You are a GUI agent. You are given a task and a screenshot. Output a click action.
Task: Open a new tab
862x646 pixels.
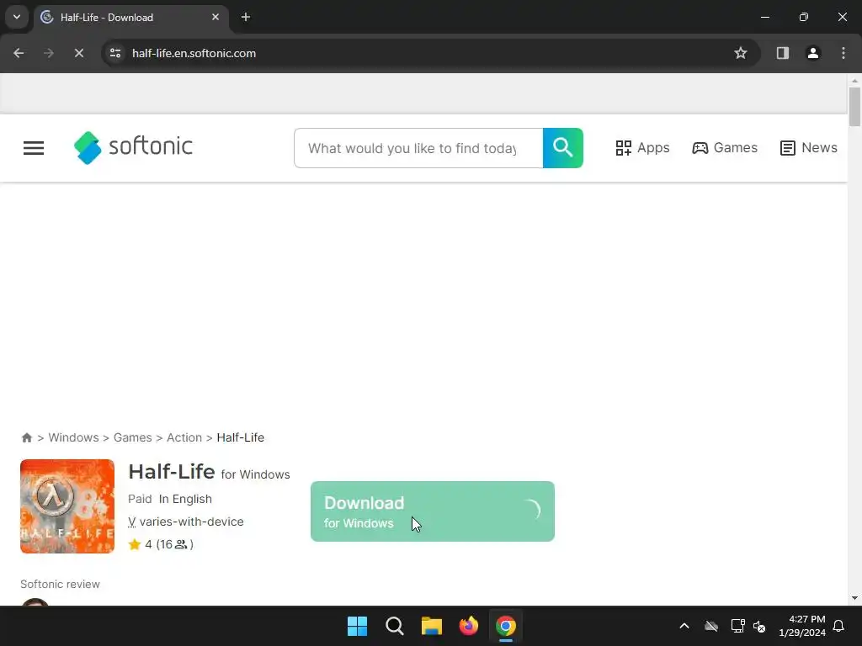246,17
